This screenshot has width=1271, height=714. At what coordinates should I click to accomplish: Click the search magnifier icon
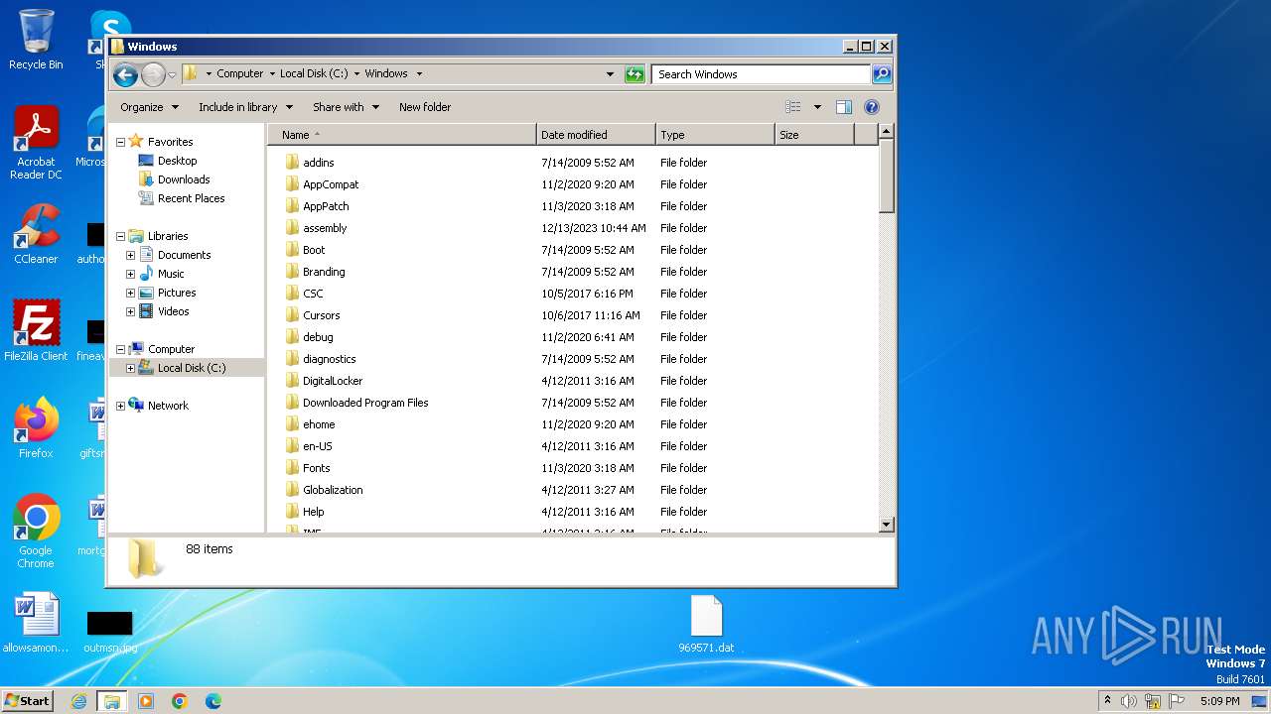click(882, 74)
